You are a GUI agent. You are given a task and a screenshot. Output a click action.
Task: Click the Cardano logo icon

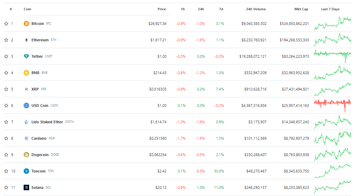(26, 138)
